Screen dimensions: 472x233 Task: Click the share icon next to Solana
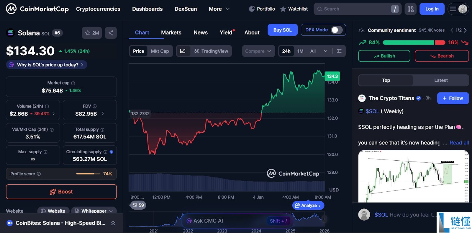pyautogui.click(x=111, y=33)
